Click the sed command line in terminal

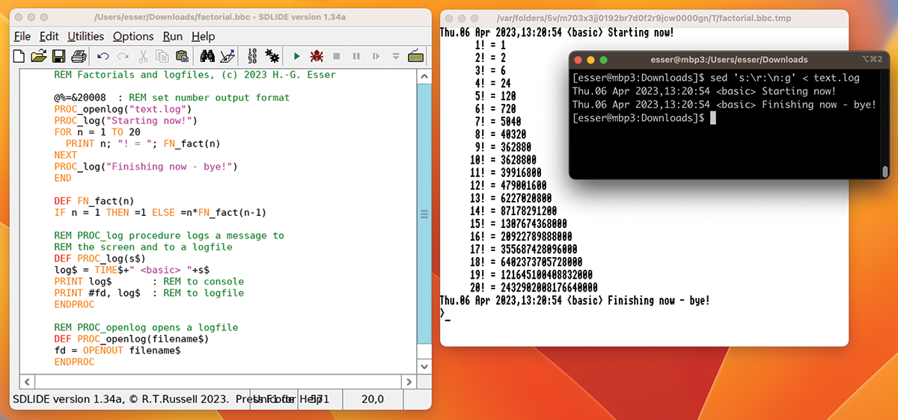point(715,78)
